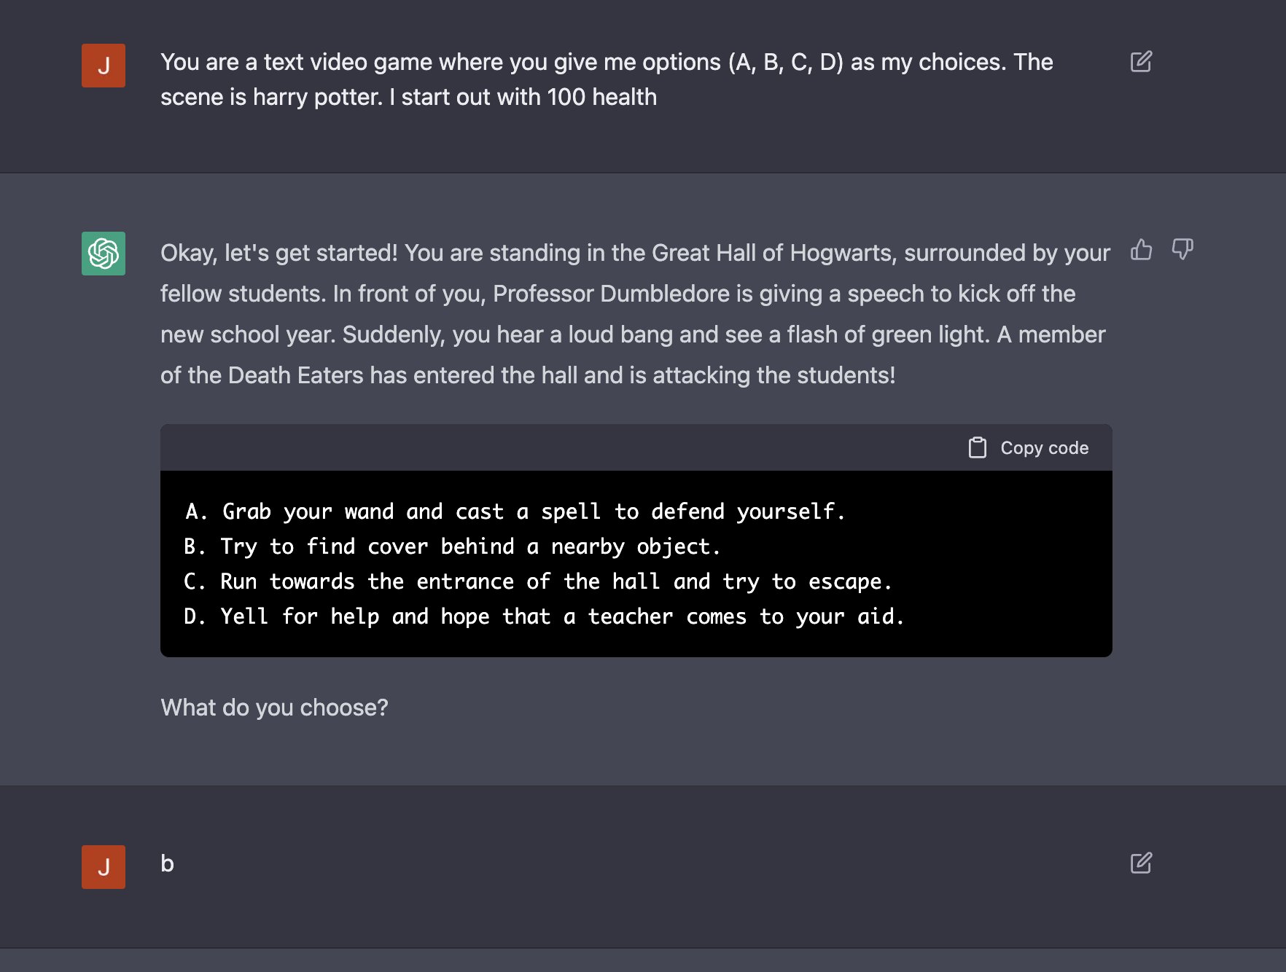Give the response a thumbs down

point(1182,249)
